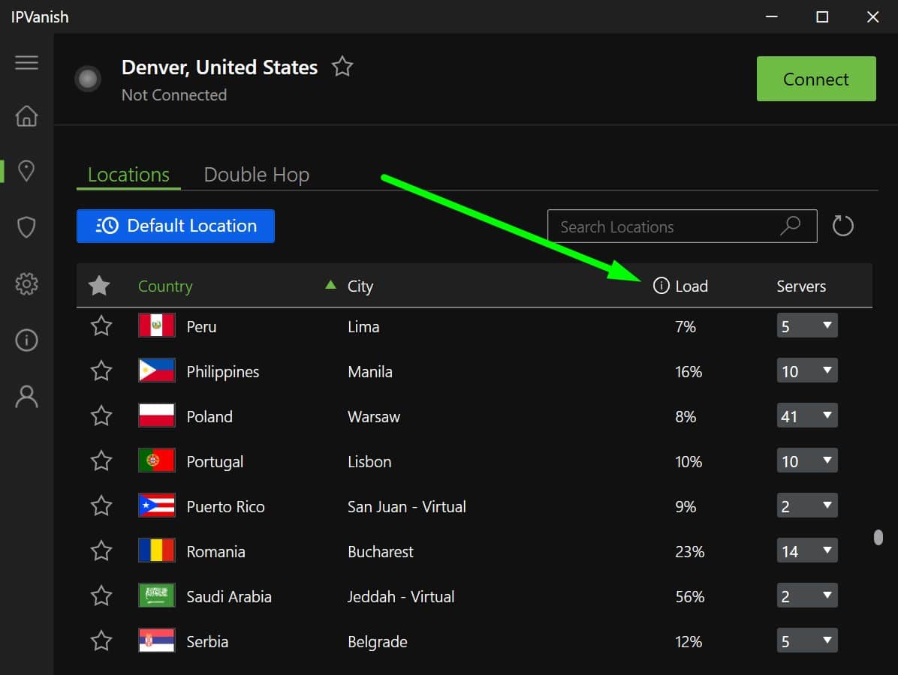
Task: Click the Romania flag icon
Action: coord(156,550)
